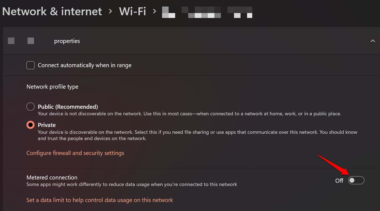380x211 pixels.
Task: Enable Connect automatically when in range checkbox
Action: click(x=31, y=65)
